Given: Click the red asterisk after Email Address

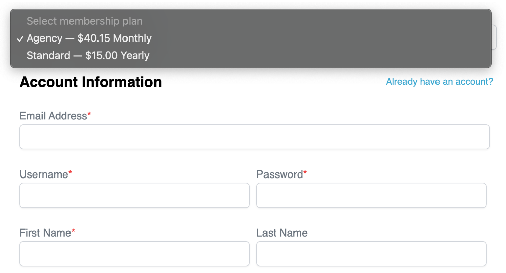Looking at the screenshot, I should click(89, 115).
